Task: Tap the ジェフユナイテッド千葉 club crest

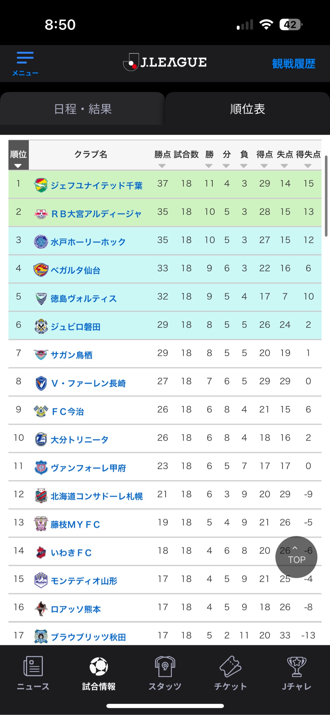Action: click(41, 185)
